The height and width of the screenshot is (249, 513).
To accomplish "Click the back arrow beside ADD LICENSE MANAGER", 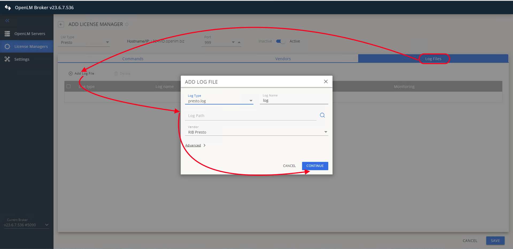I will point(61,24).
